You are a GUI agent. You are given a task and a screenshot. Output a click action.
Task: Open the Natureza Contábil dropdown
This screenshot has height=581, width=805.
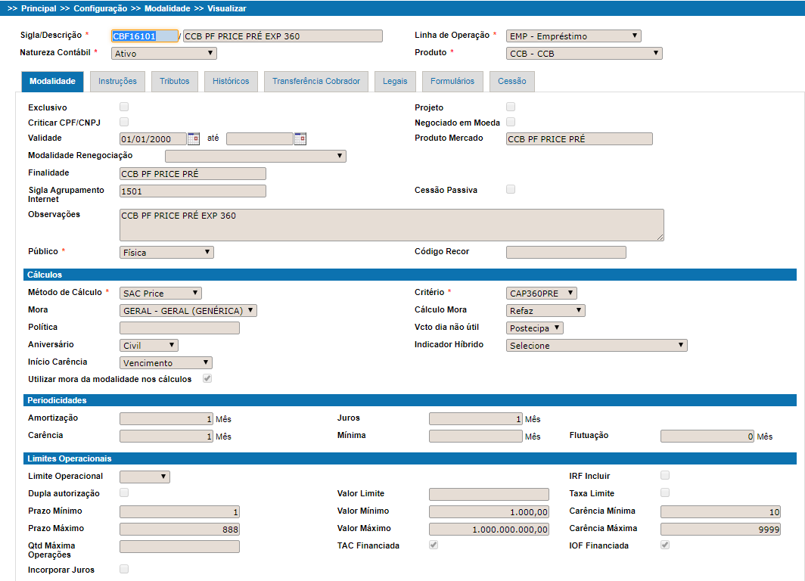tap(163, 54)
